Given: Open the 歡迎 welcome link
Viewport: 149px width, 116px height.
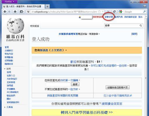Looking at the screenshot, I should click(73, 62).
